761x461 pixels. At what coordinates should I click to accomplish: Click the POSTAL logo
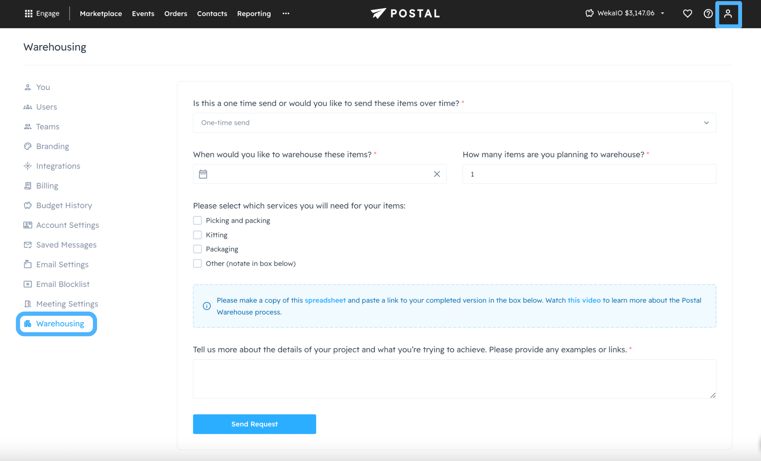click(405, 14)
